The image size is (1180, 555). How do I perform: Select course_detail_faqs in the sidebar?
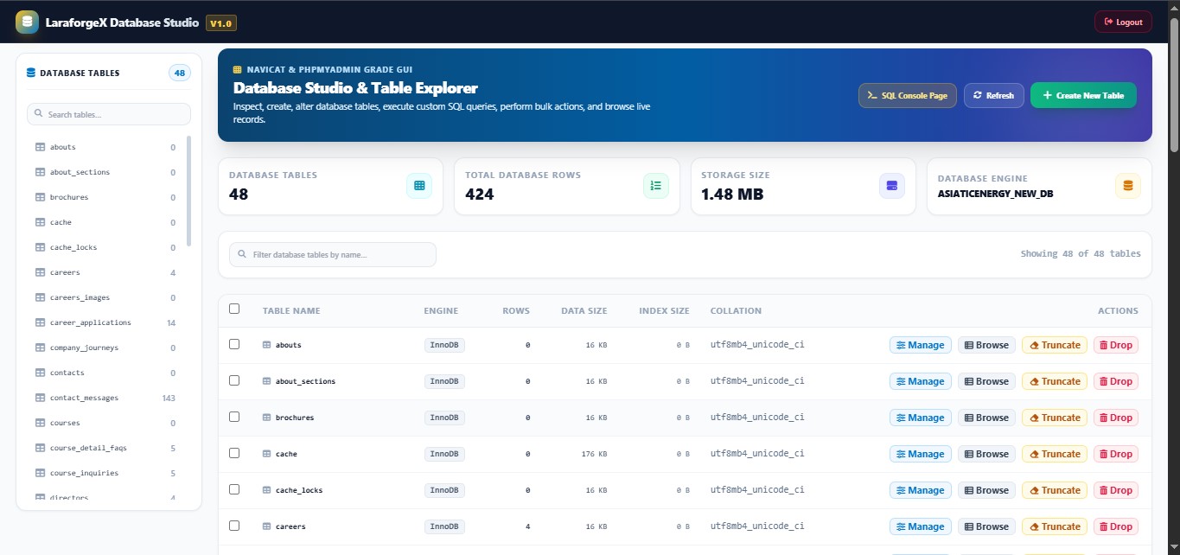tap(105, 448)
